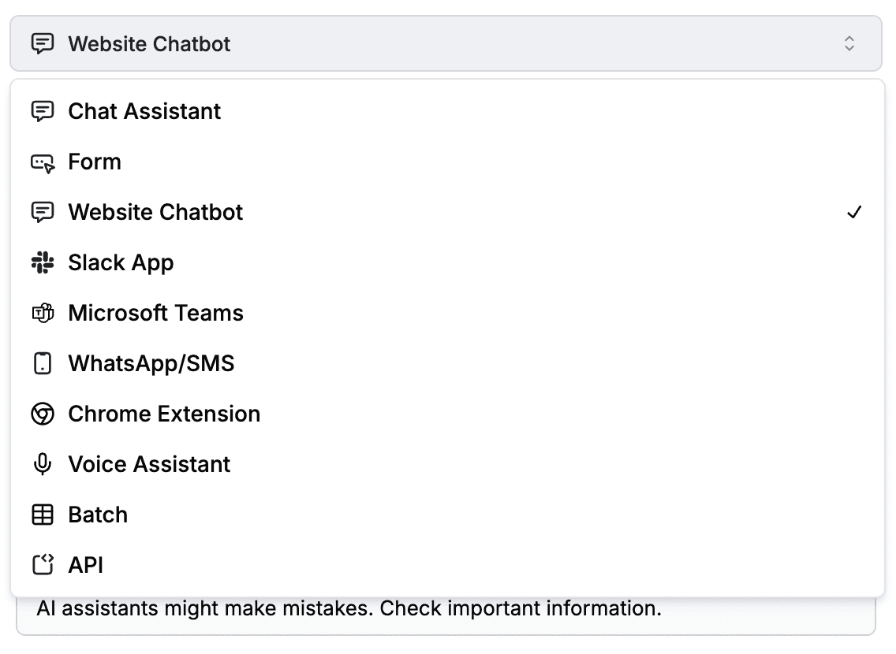Select Voice Assistant from the menu
The width and height of the screenshot is (896, 654).
tap(150, 465)
